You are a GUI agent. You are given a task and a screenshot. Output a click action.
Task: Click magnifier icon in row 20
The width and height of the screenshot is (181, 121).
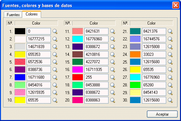[x=113, y=100]
